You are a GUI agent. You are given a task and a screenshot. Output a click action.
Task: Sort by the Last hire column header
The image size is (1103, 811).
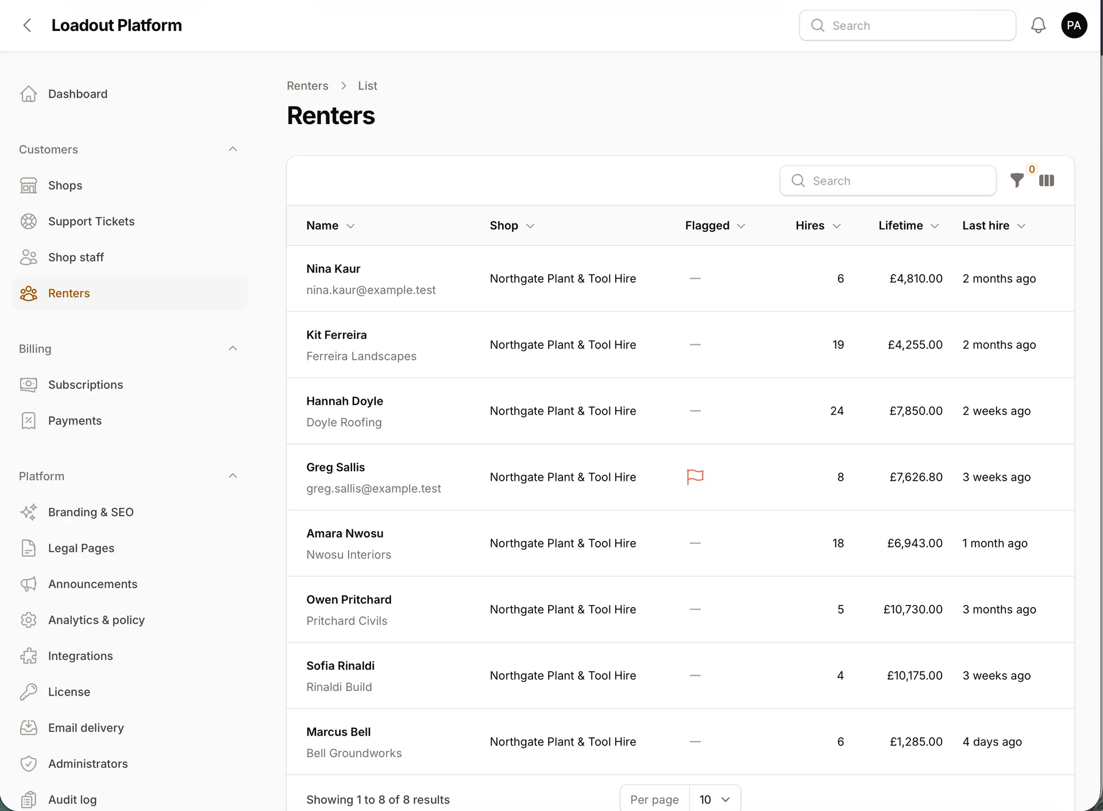pyautogui.click(x=994, y=226)
